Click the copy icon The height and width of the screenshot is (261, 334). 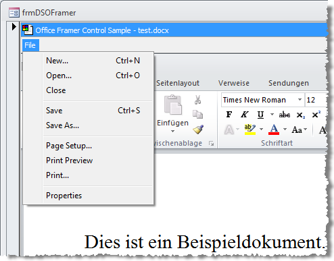197,114
